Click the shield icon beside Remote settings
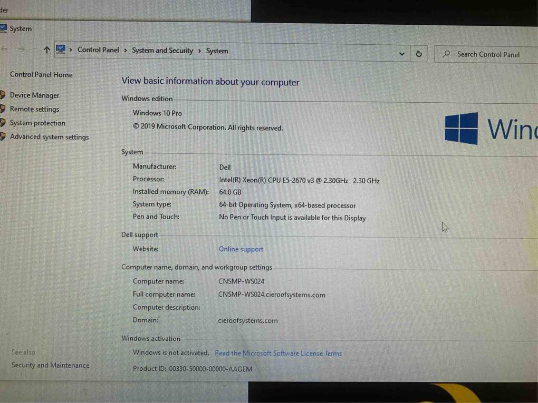The height and width of the screenshot is (403, 538). (x=3, y=109)
